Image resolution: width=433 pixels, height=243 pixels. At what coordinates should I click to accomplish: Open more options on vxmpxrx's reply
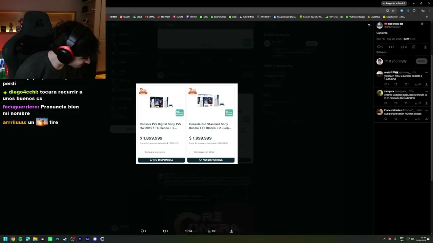[426, 91]
